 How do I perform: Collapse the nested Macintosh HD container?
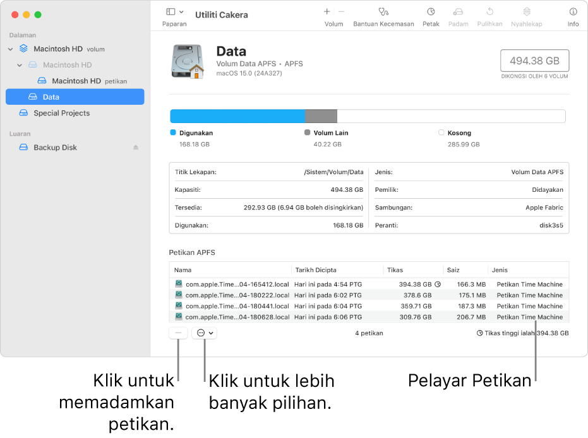(x=20, y=65)
